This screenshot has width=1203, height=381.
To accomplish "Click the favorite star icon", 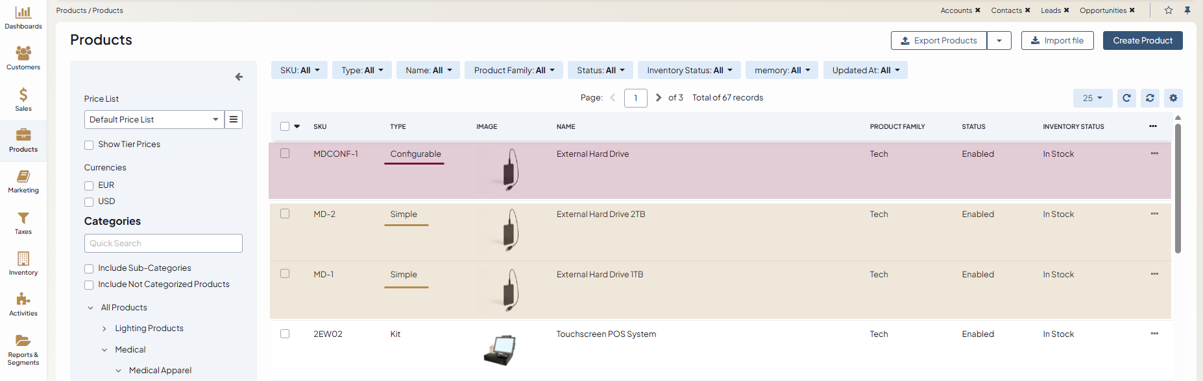I will tap(1169, 10).
